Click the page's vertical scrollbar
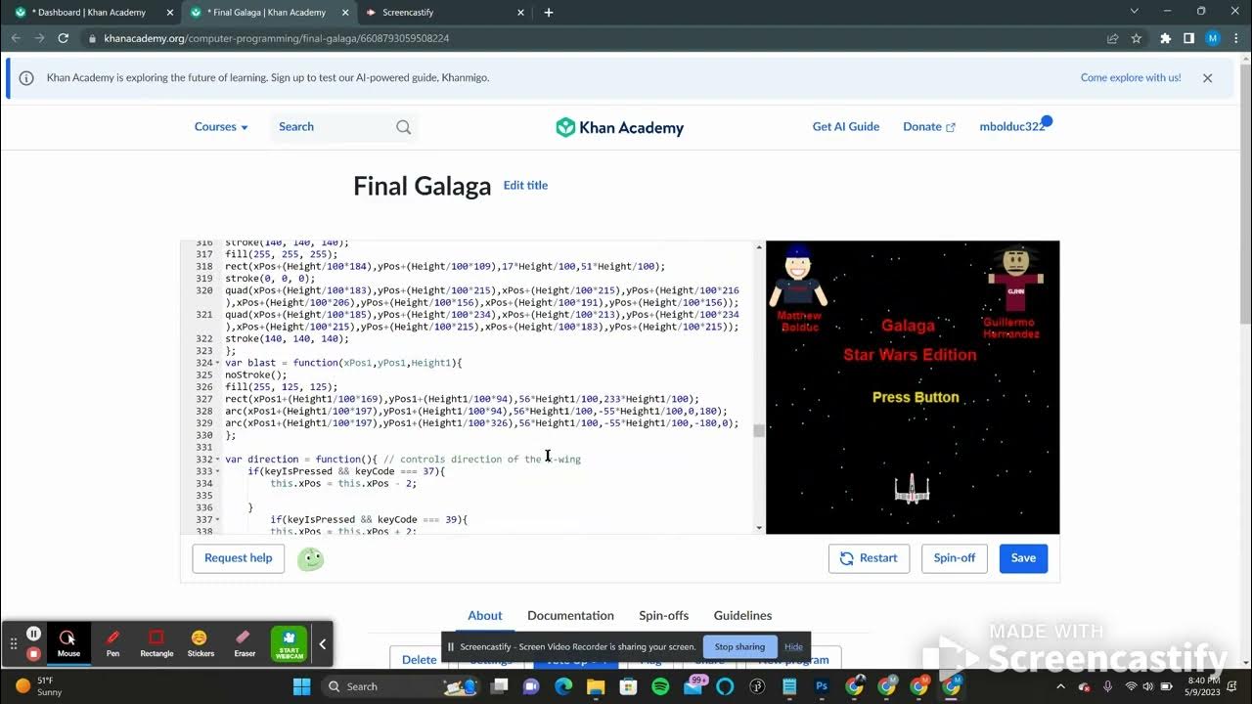1252x704 pixels. [x=1244, y=196]
